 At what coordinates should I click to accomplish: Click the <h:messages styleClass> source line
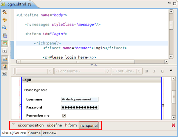click(x=63, y=25)
